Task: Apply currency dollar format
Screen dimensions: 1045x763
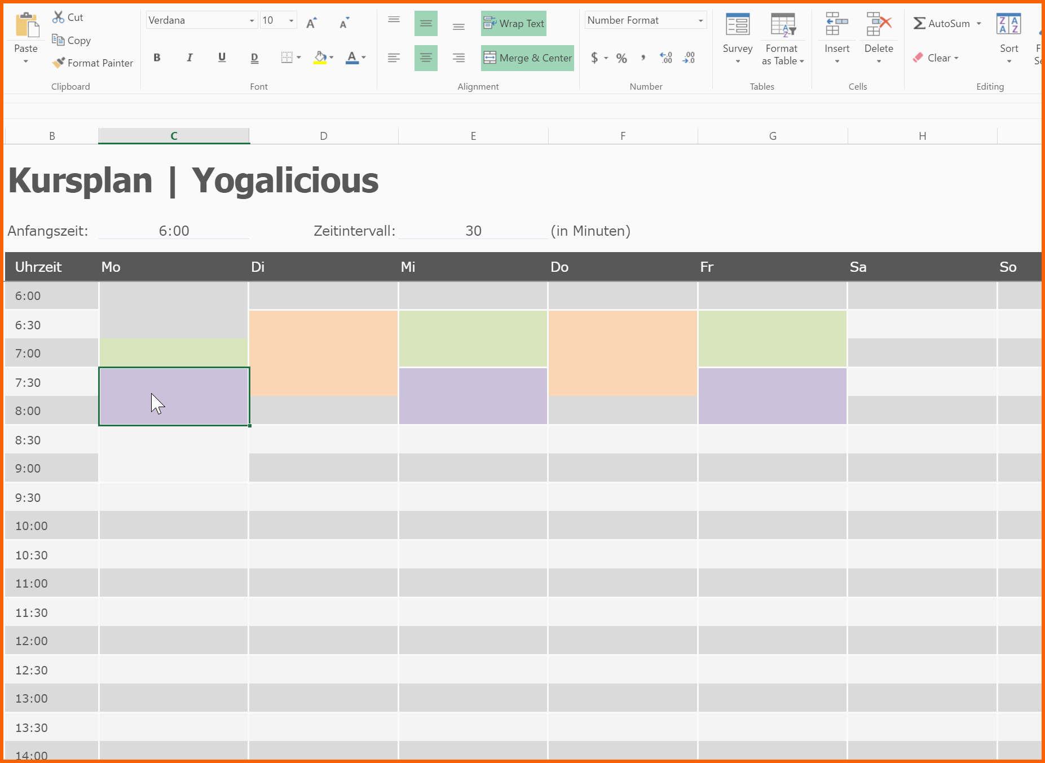Action: (594, 58)
